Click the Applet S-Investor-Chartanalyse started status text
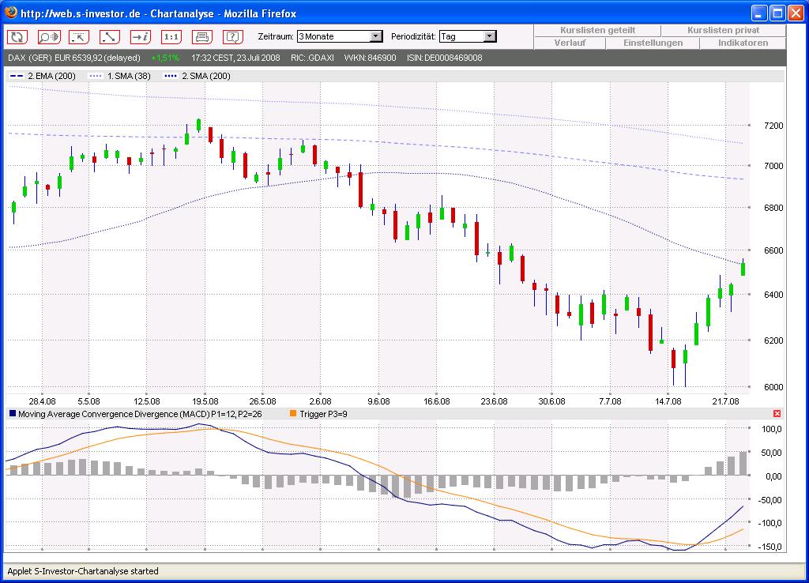Screen dimensions: 809x583 pyautogui.click(x=82, y=571)
